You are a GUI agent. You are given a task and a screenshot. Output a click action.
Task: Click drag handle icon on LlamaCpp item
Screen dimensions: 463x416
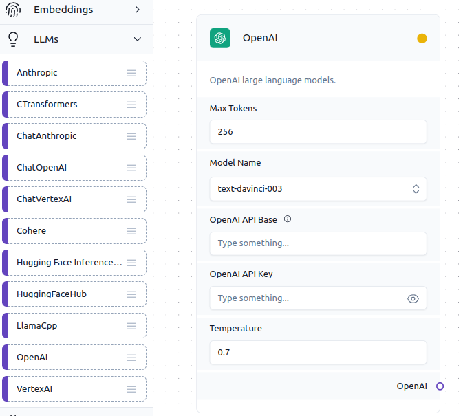click(x=131, y=326)
